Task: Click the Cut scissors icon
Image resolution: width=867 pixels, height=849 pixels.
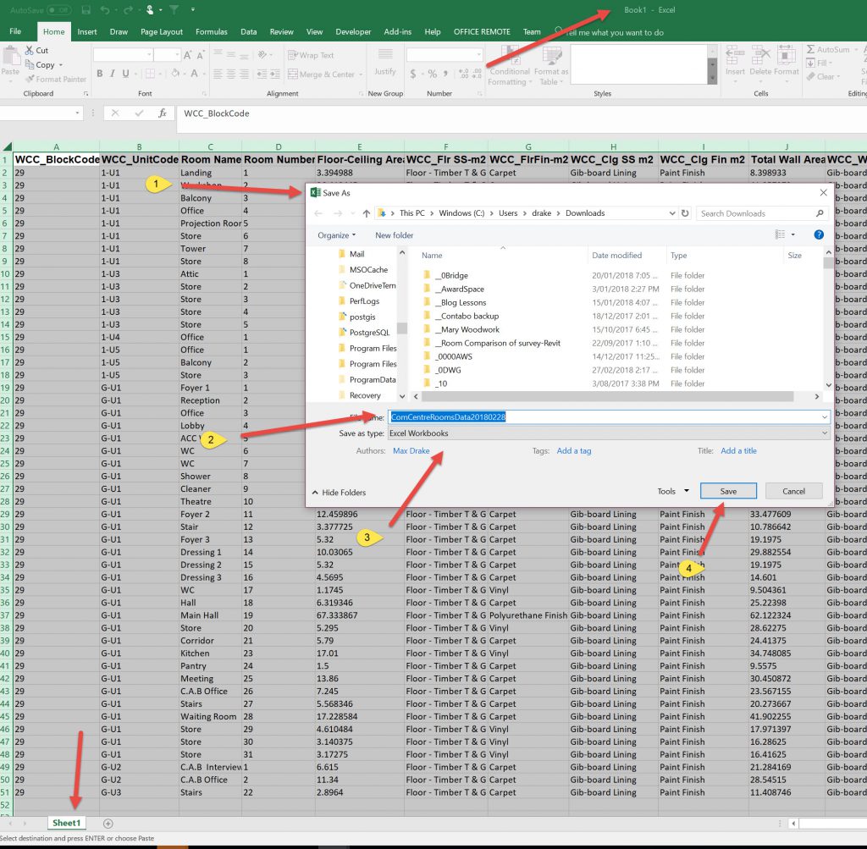Action: (x=30, y=51)
